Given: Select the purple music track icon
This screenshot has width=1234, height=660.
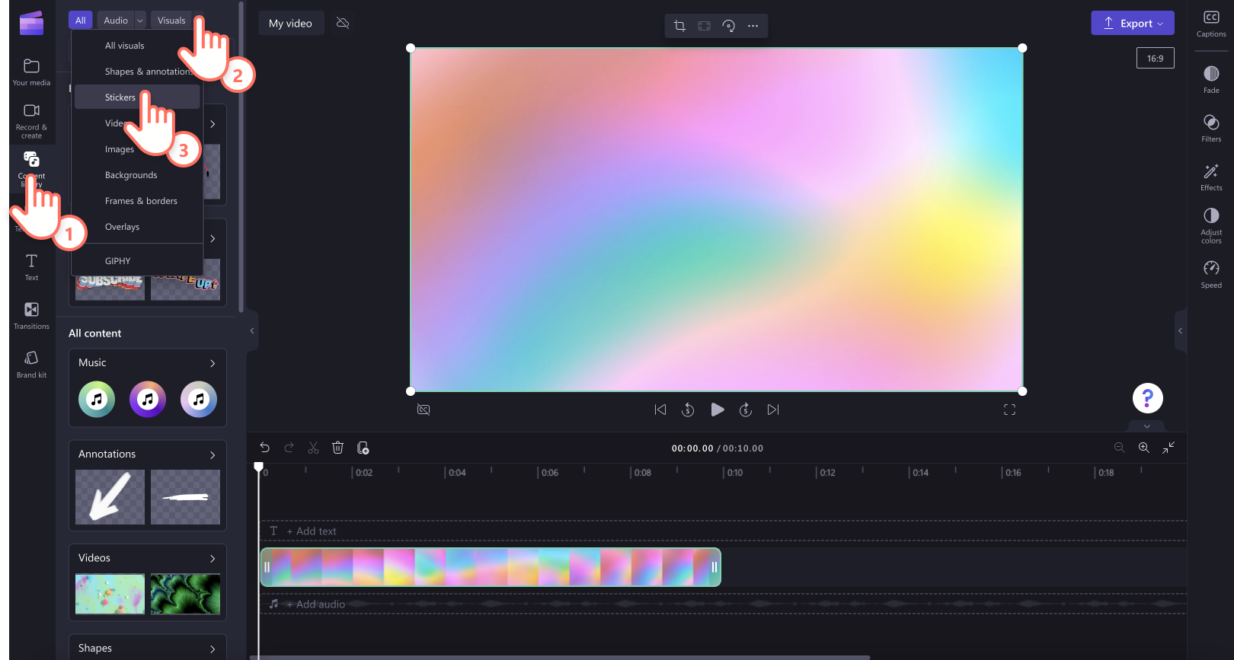Looking at the screenshot, I should click(148, 399).
